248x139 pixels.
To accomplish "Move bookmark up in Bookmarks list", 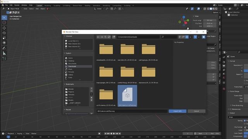I will 91,98.
